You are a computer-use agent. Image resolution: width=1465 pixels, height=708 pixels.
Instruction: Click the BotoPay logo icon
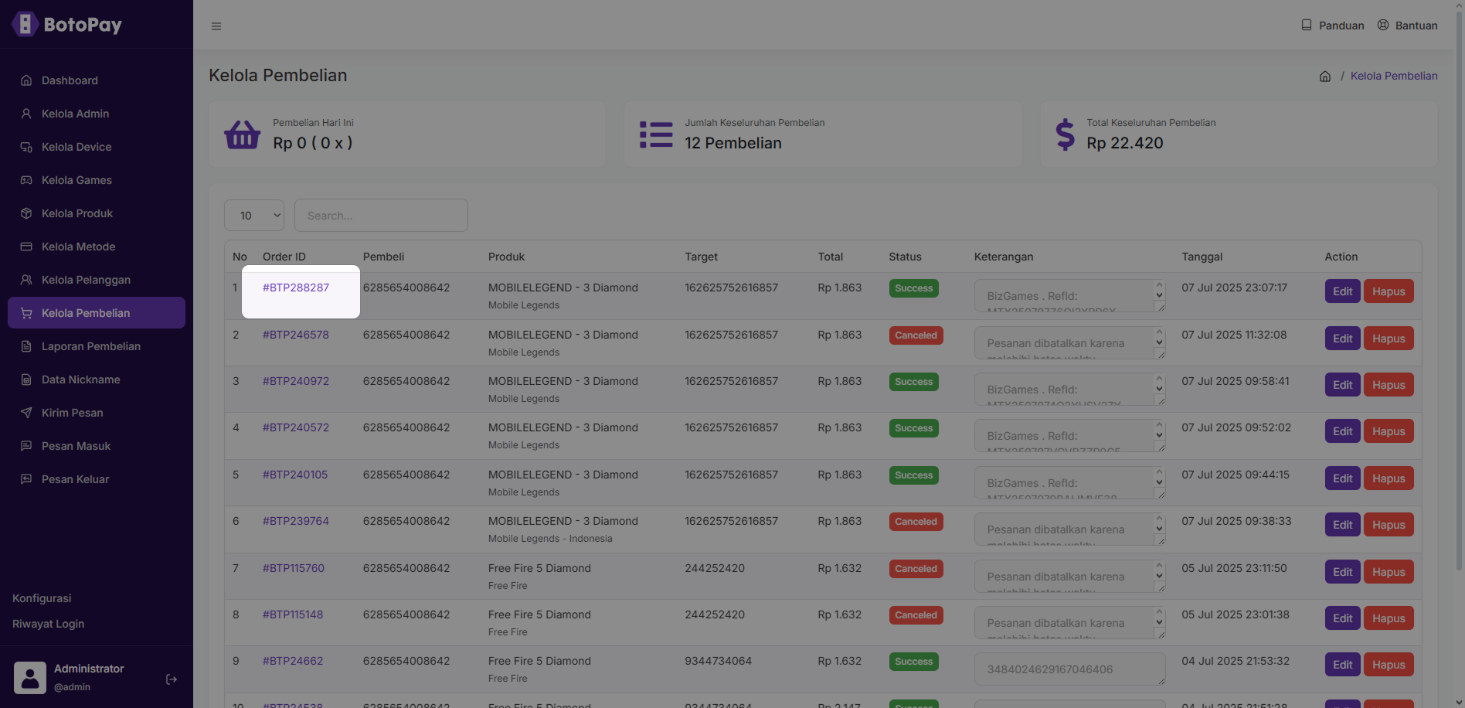[25, 24]
